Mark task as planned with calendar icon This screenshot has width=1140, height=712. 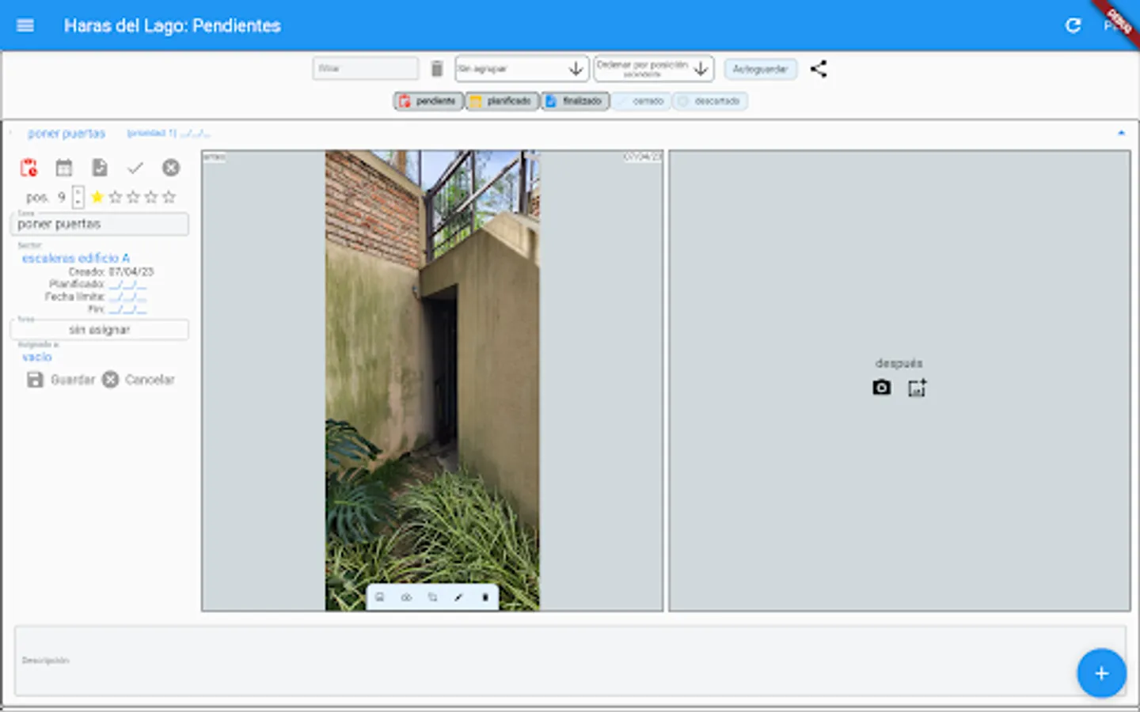coord(64,168)
